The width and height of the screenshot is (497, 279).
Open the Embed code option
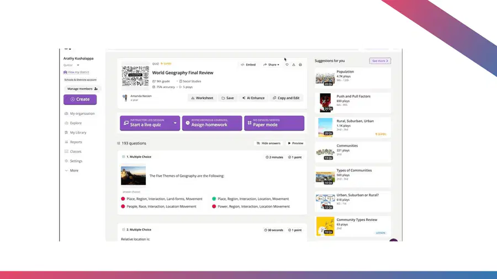(x=248, y=65)
